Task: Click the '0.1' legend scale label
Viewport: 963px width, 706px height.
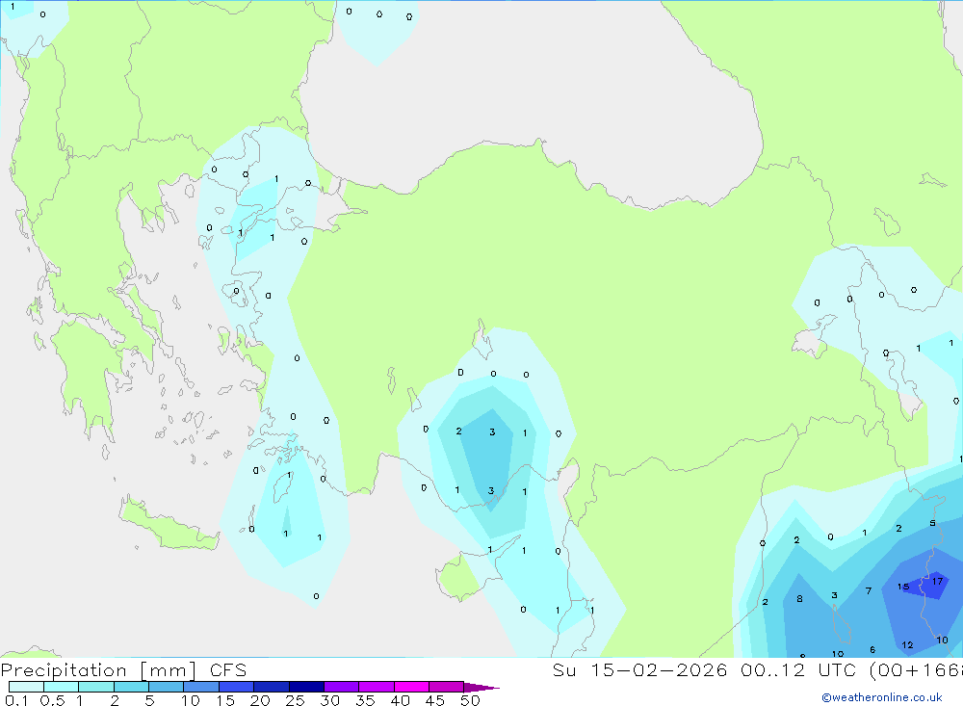Action: pos(16,700)
